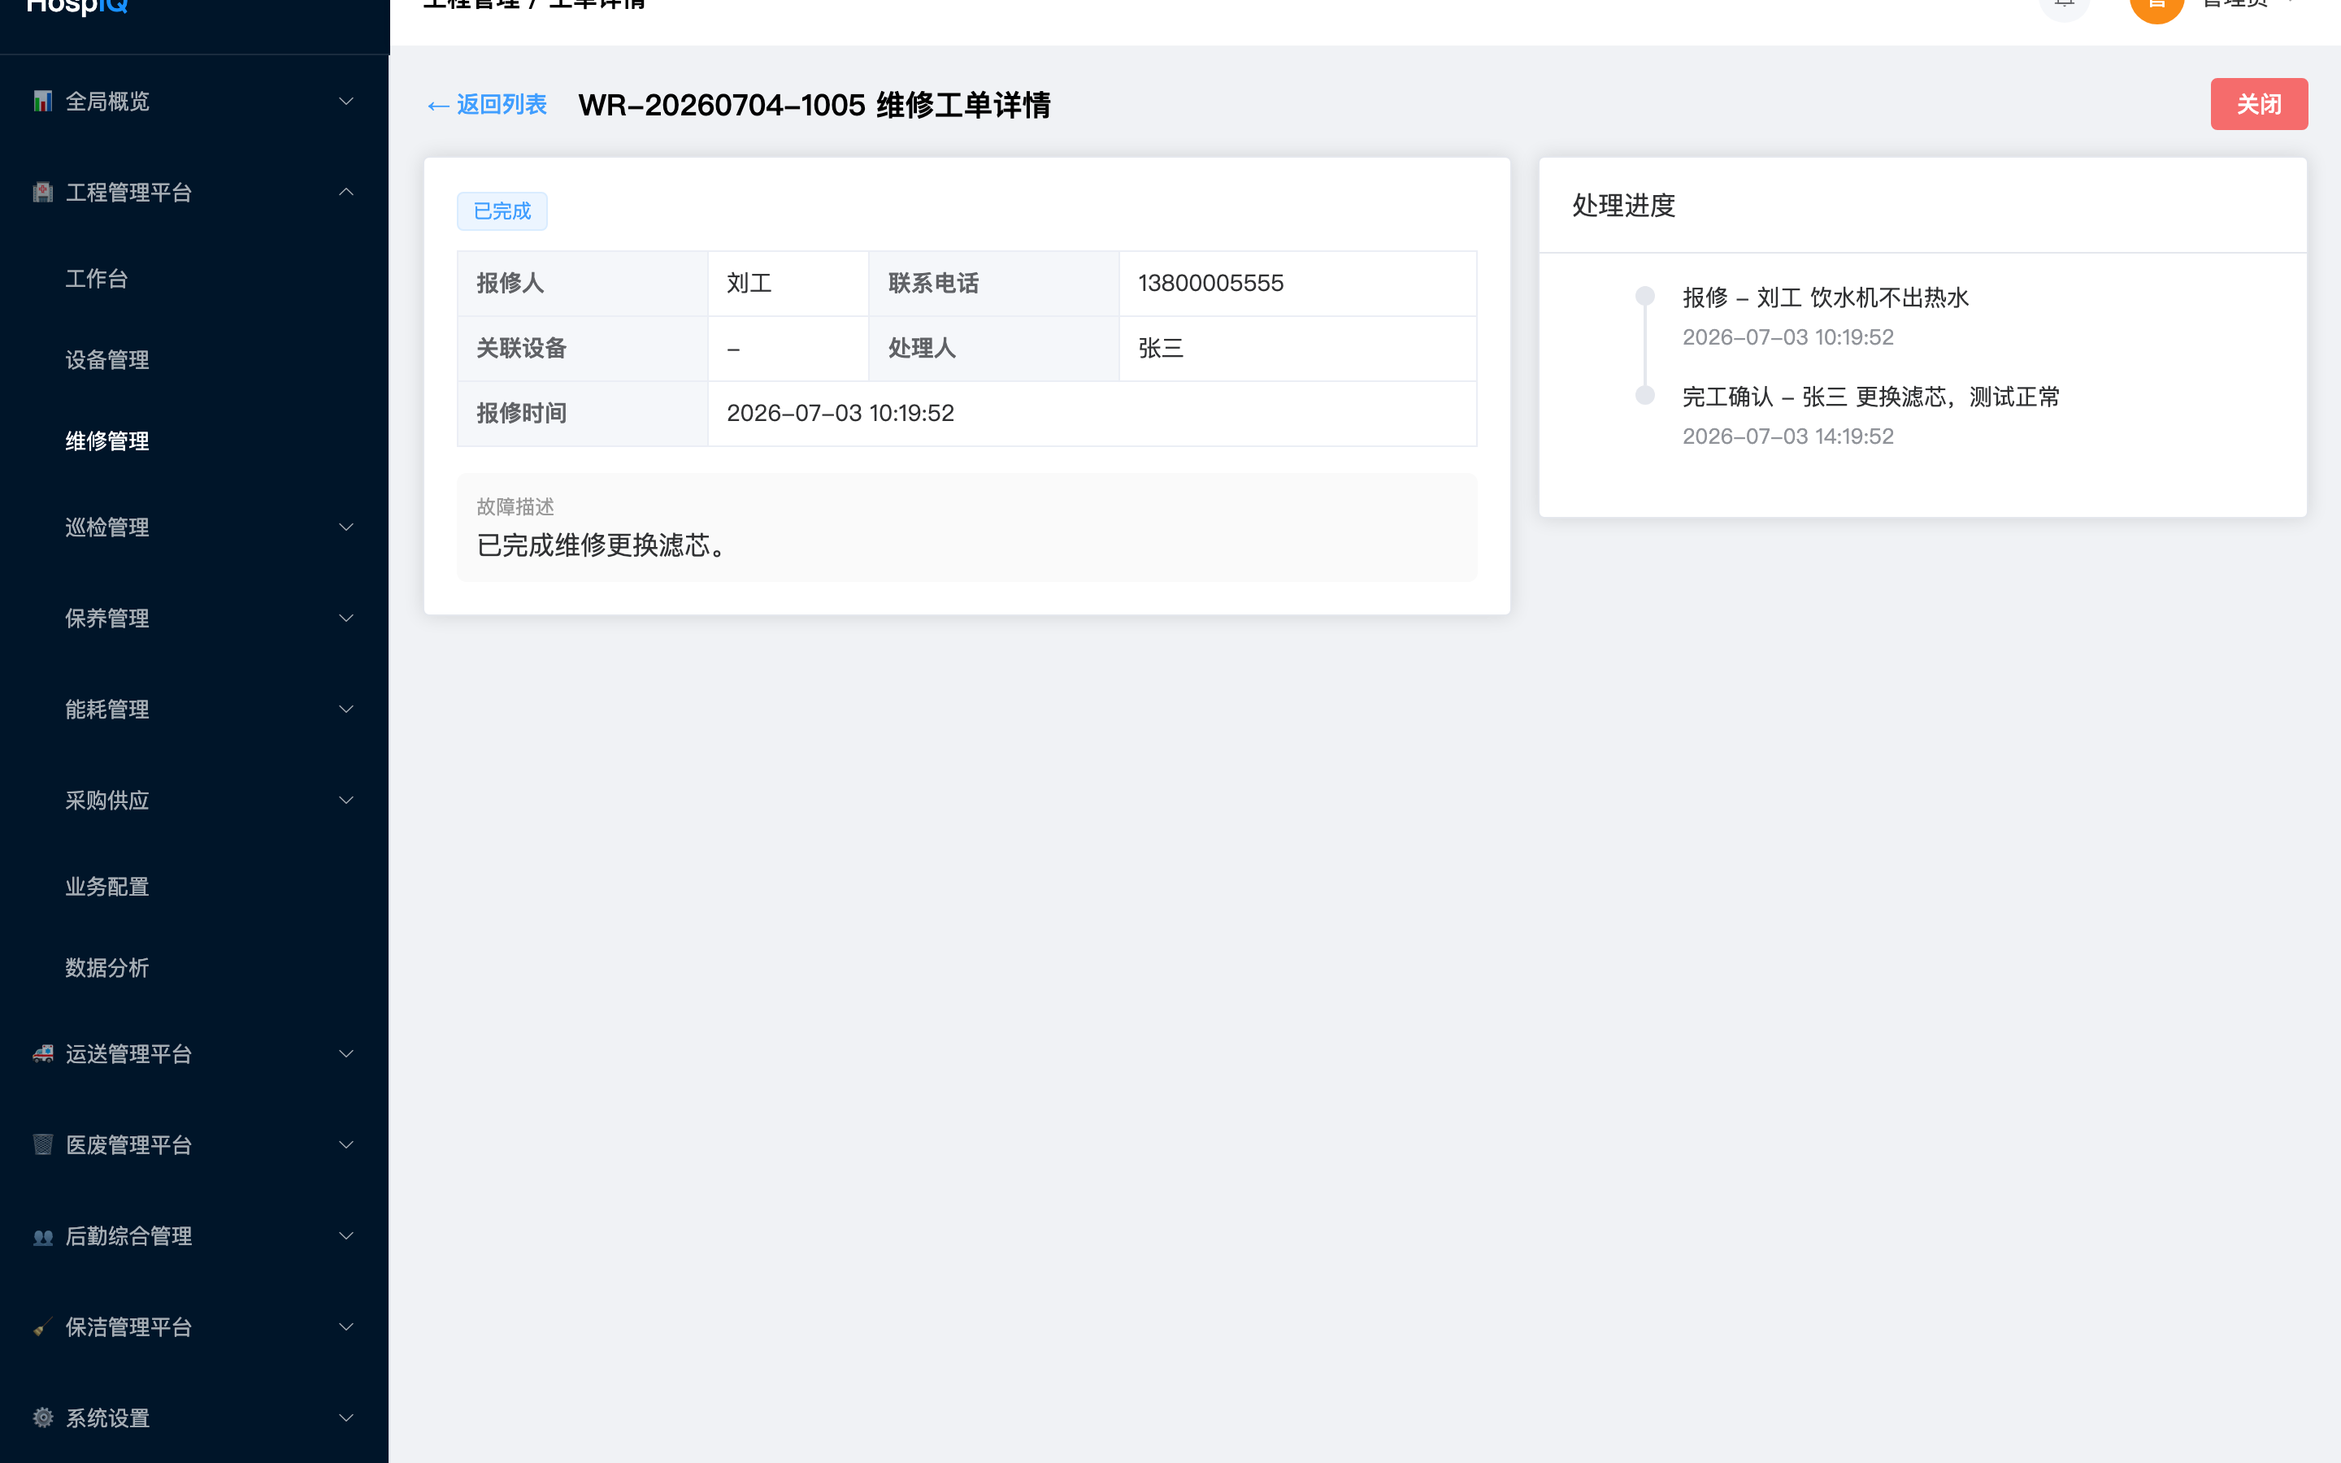The width and height of the screenshot is (2341, 1463).
Task: Expand the 后勤综合管理 chevron
Action: click(346, 1235)
